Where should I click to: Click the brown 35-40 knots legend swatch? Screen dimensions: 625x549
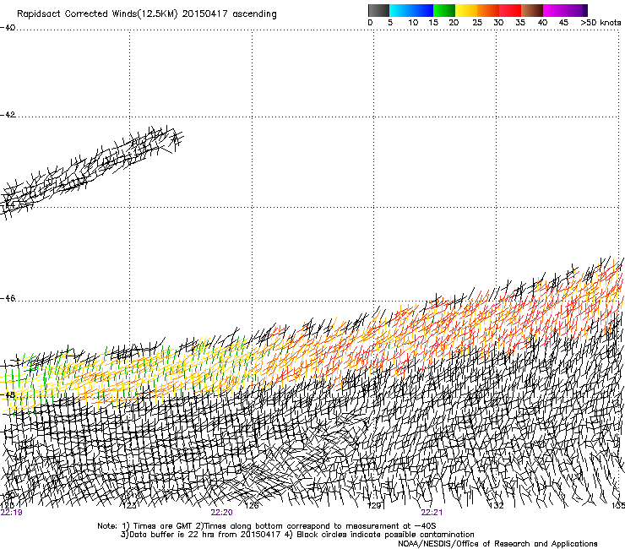[532, 10]
